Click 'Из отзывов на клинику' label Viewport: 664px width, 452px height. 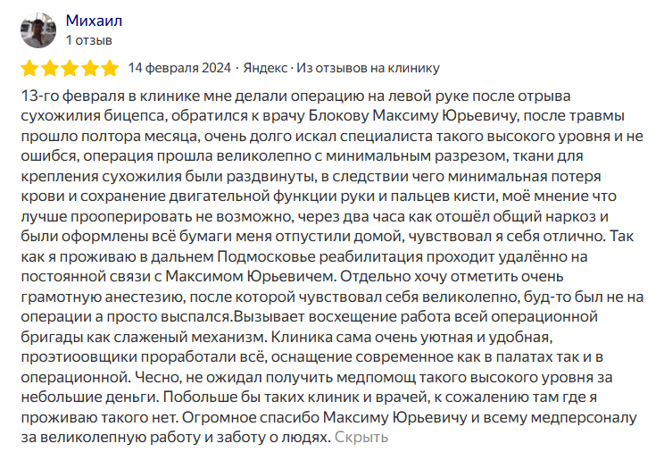(x=368, y=69)
